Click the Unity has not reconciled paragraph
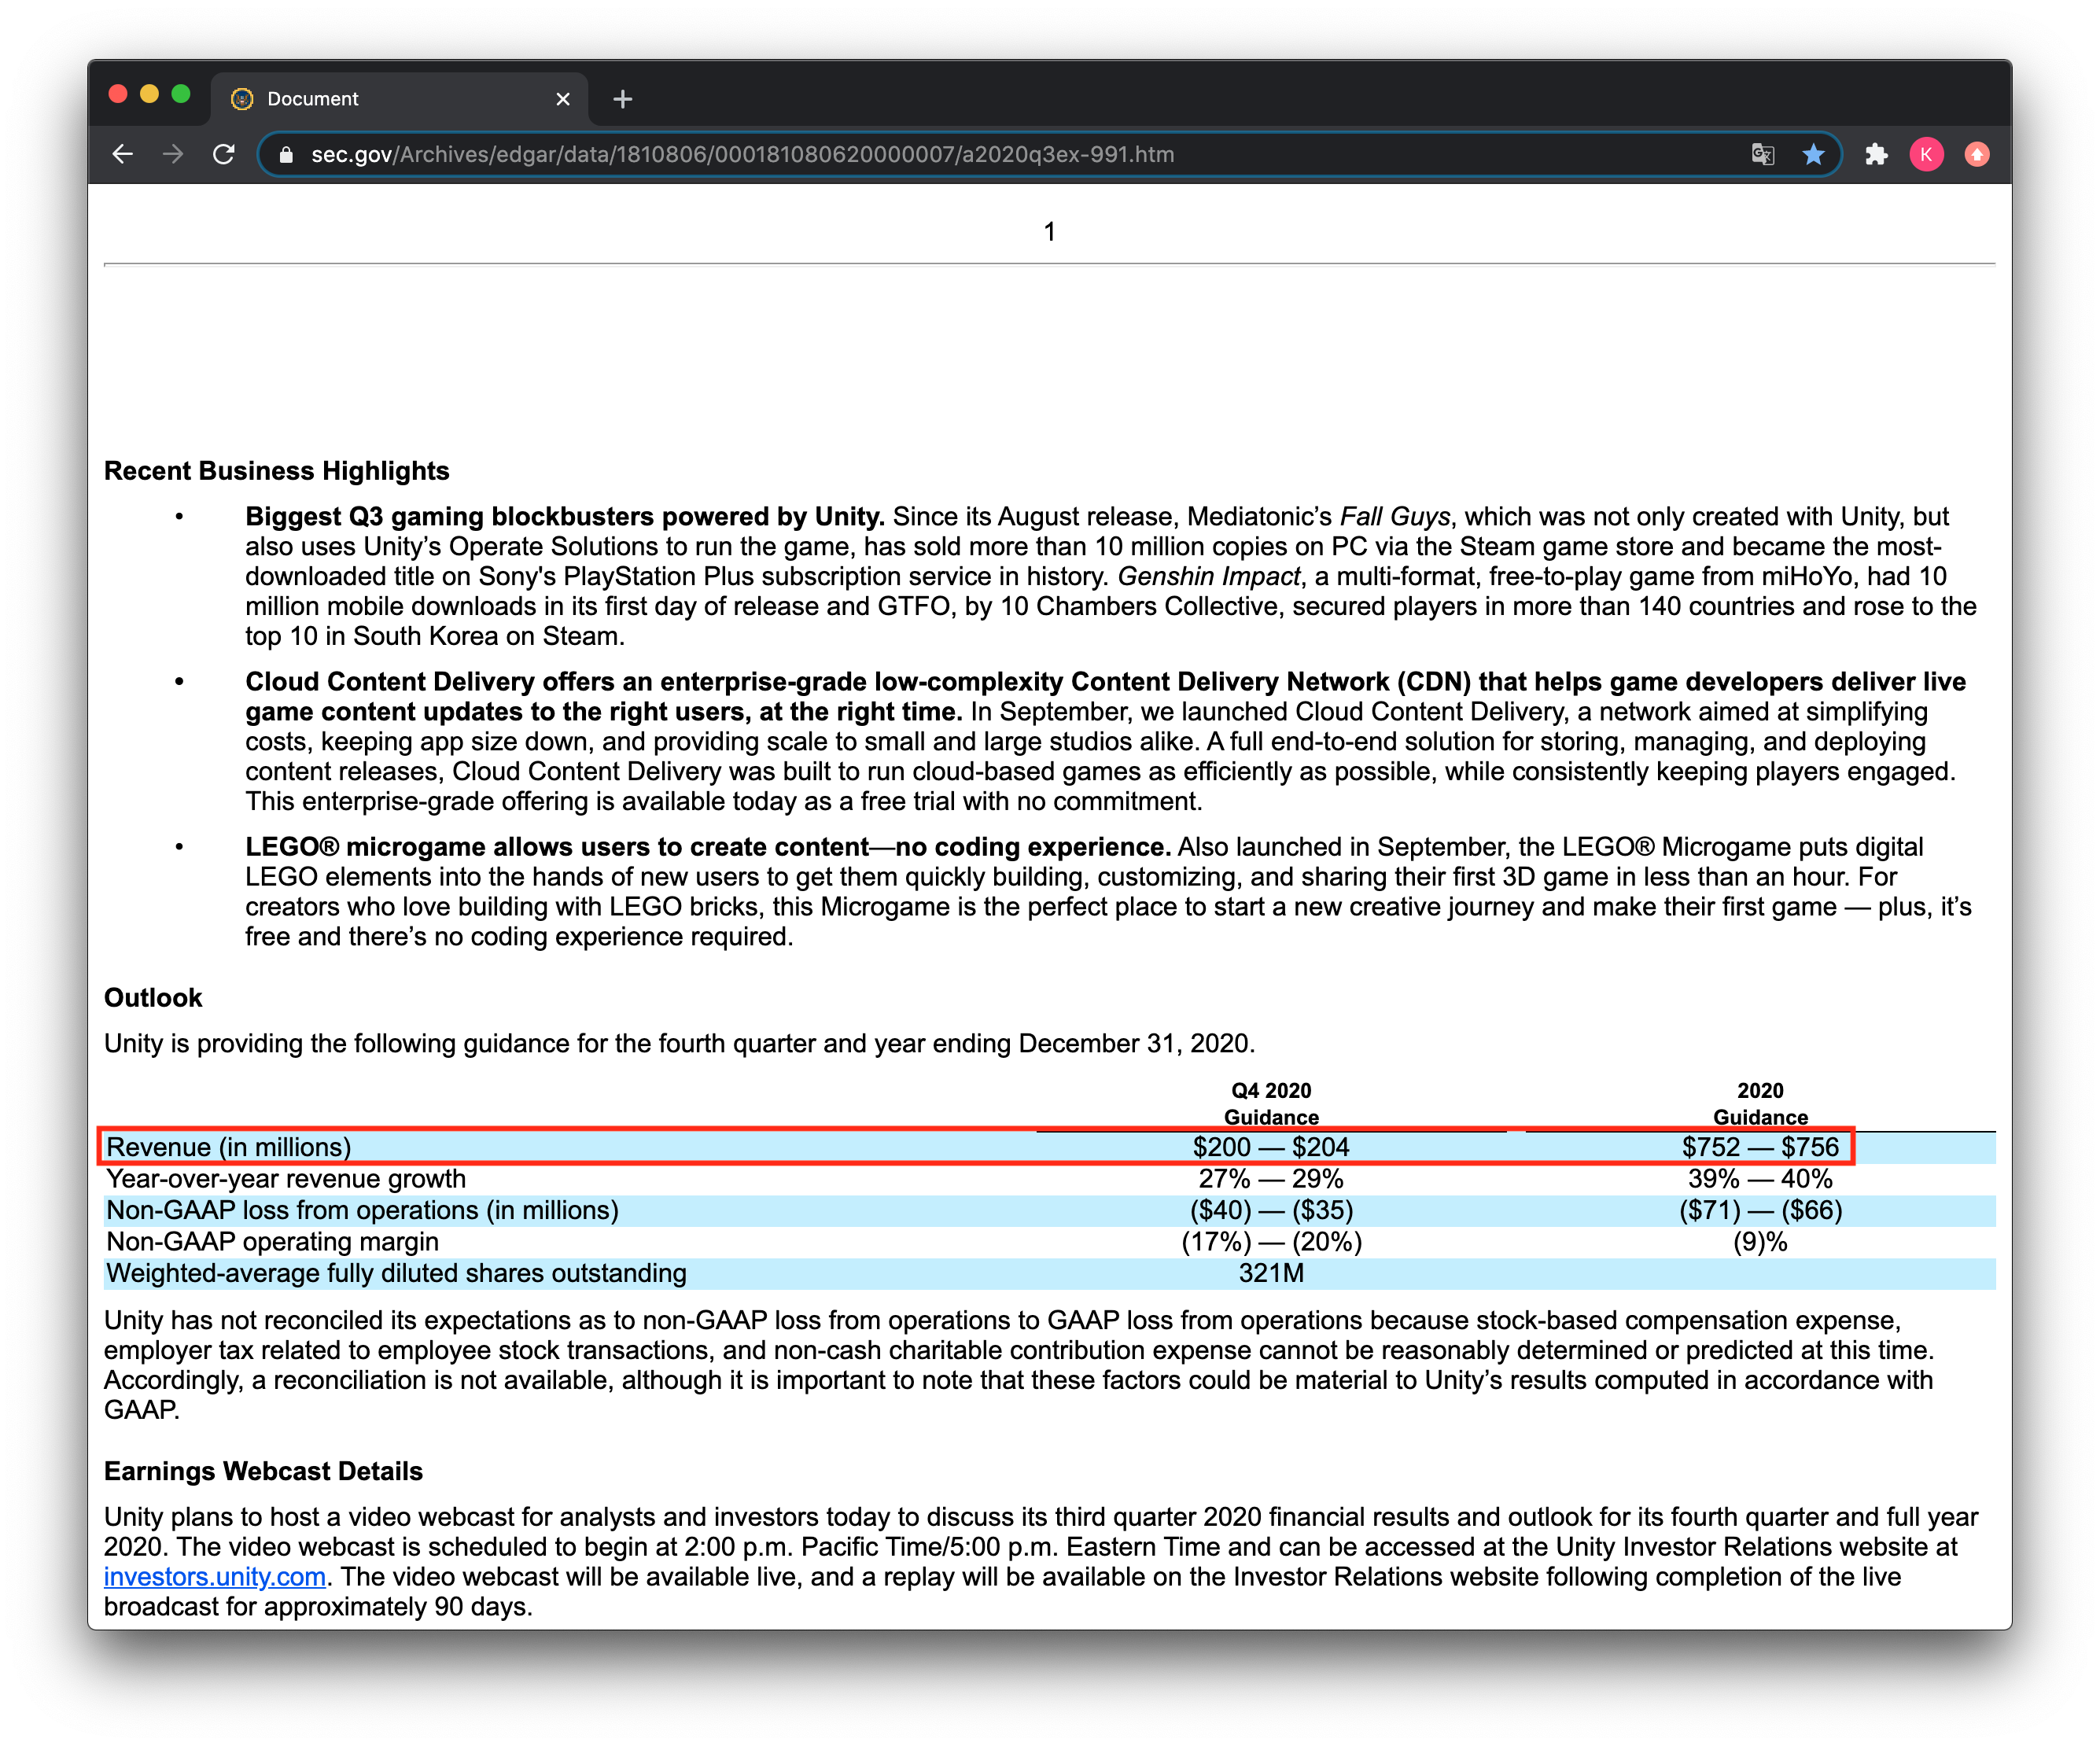This screenshot has width=2100, height=1746. [1020, 1364]
